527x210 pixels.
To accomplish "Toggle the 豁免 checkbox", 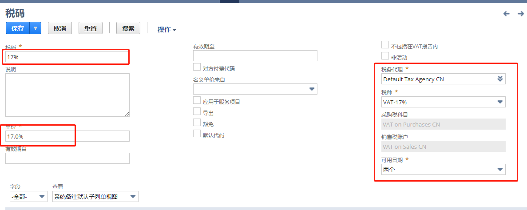I will (x=197, y=123).
